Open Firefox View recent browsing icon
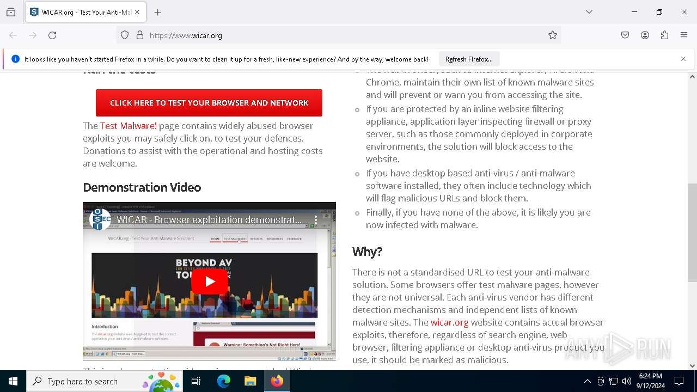 pyautogui.click(x=11, y=12)
